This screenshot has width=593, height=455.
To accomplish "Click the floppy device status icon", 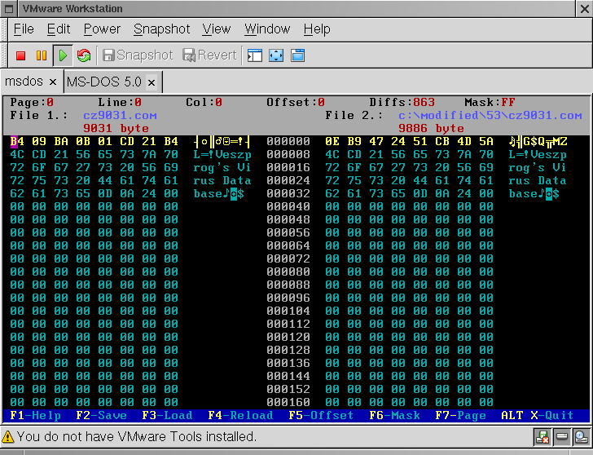I will click(542, 437).
